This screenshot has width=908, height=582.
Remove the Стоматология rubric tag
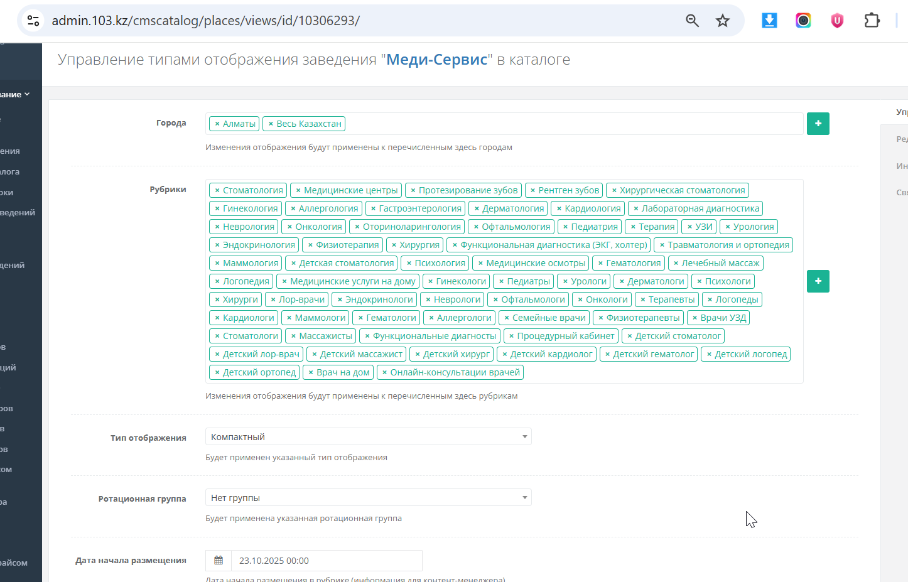click(217, 191)
